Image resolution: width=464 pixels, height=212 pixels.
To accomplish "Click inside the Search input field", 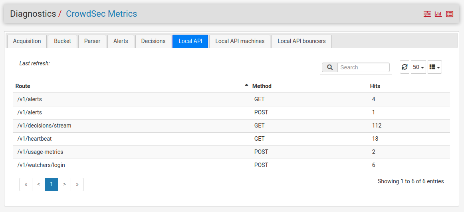I will [363, 67].
